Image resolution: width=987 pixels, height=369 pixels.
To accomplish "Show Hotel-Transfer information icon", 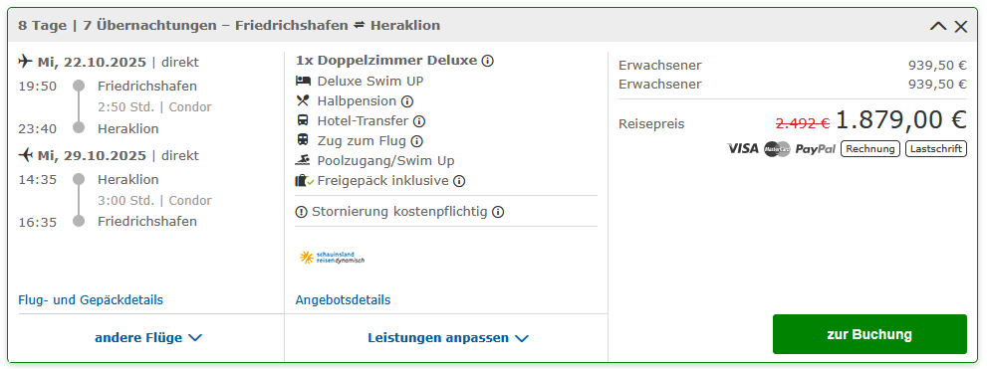I will (x=419, y=121).
